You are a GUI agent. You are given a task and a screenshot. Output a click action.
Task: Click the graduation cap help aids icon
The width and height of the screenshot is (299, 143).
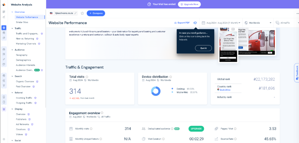pyautogui.click(x=195, y=23)
